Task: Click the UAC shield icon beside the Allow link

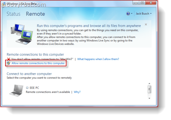Action: click(9, 63)
